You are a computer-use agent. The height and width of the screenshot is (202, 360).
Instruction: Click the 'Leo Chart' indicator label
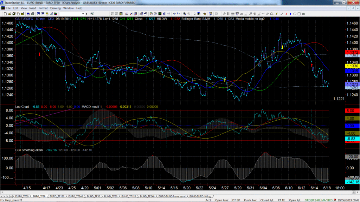tap(22, 107)
